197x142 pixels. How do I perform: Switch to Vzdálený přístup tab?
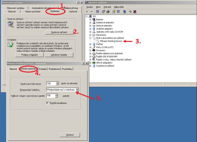(70, 8)
